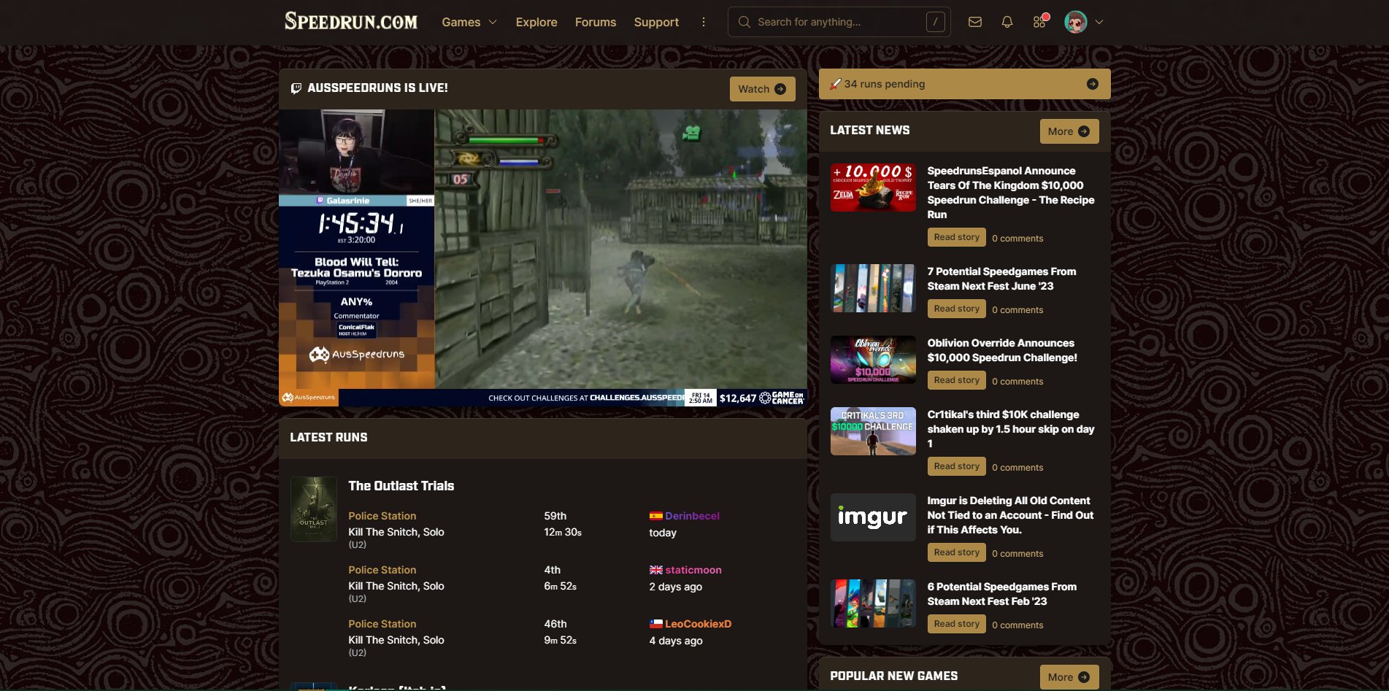Click the Twitch glitch icon in the live banner
Image resolution: width=1389 pixels, height=691 pixels.
pos(296,88)
